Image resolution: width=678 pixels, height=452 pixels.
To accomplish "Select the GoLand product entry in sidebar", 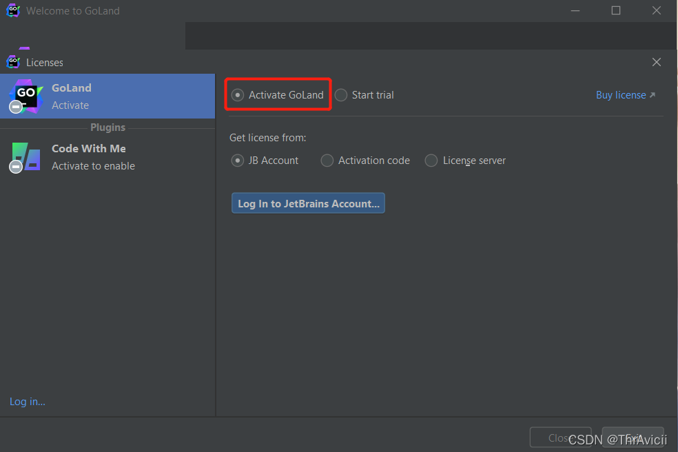I will (x=107, y=96).
